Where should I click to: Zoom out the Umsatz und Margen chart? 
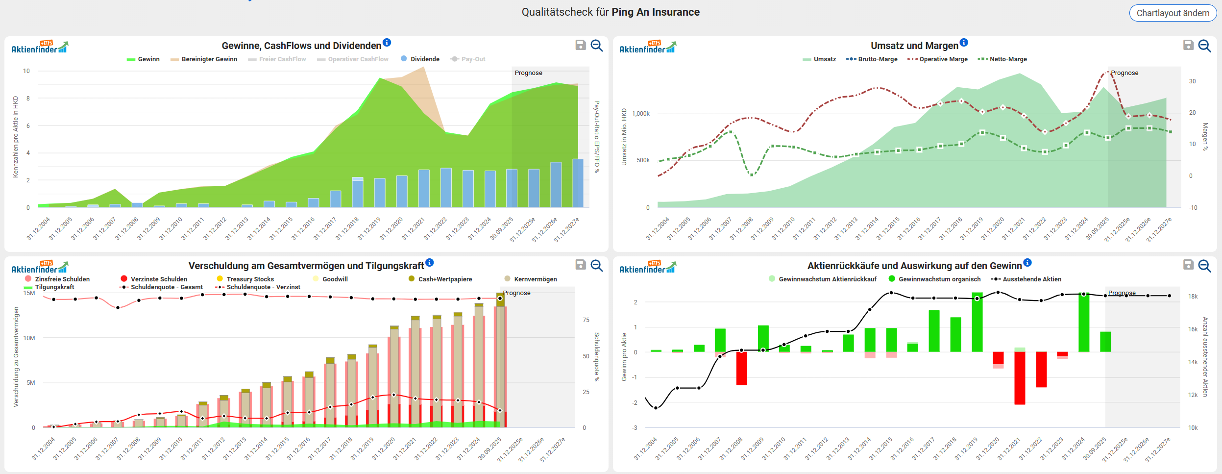1204,46
